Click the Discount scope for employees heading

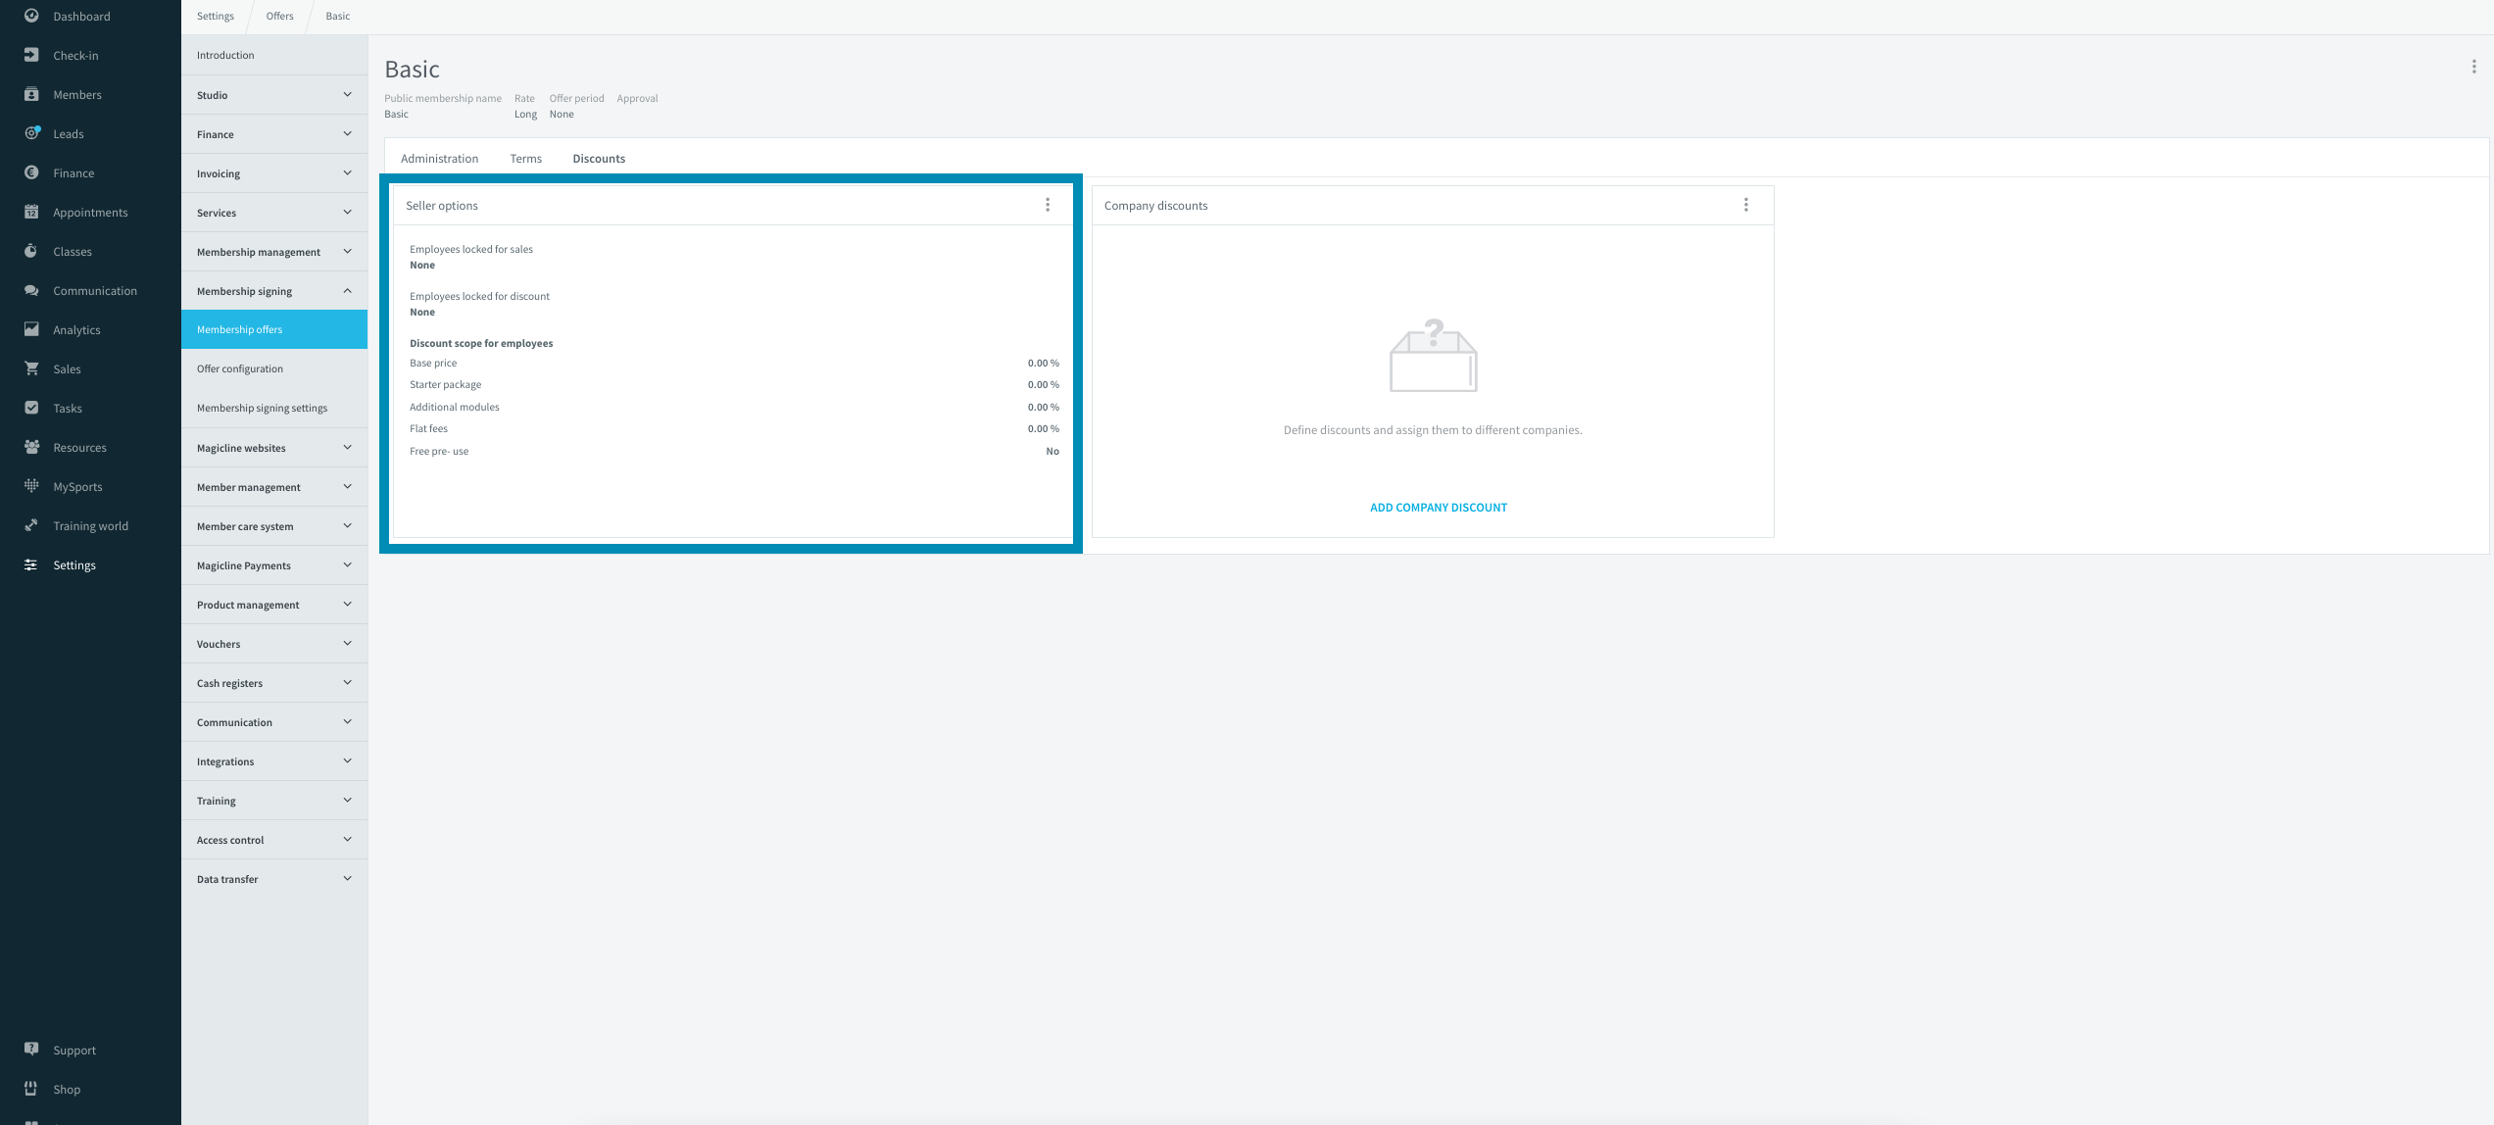[481, 343]
